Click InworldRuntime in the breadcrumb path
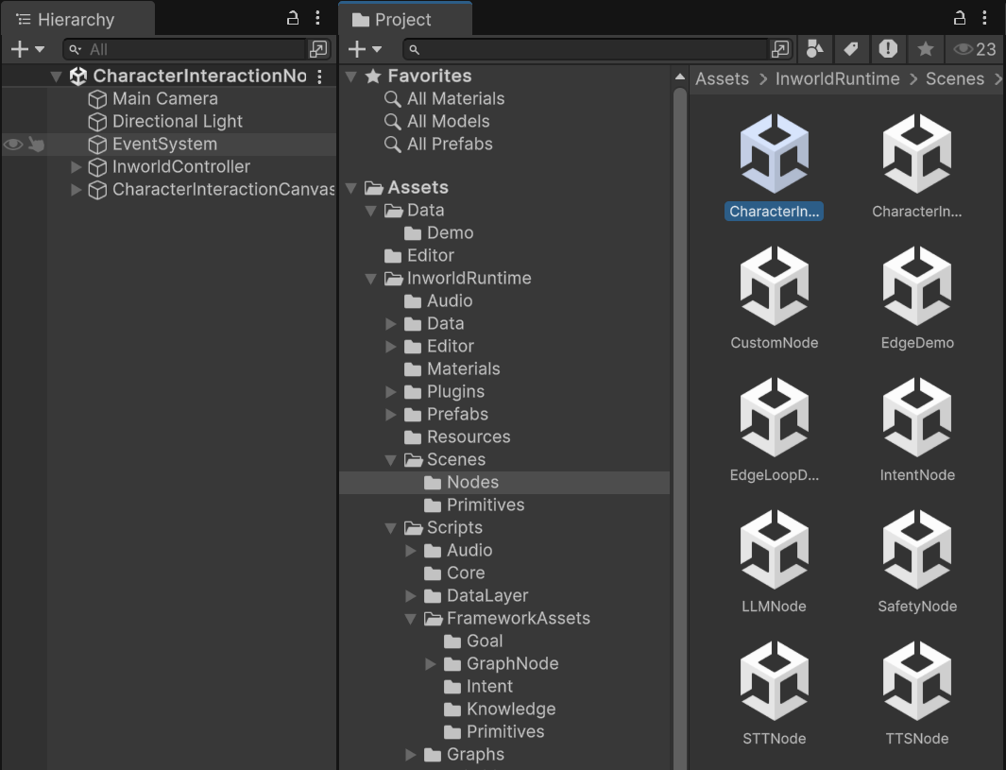This screenshot has width=1006, height=770. 837,79
